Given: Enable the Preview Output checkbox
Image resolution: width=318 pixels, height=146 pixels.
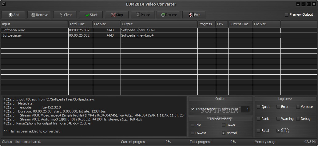Looking at the screenshot, I should click(x=287, y=15).
